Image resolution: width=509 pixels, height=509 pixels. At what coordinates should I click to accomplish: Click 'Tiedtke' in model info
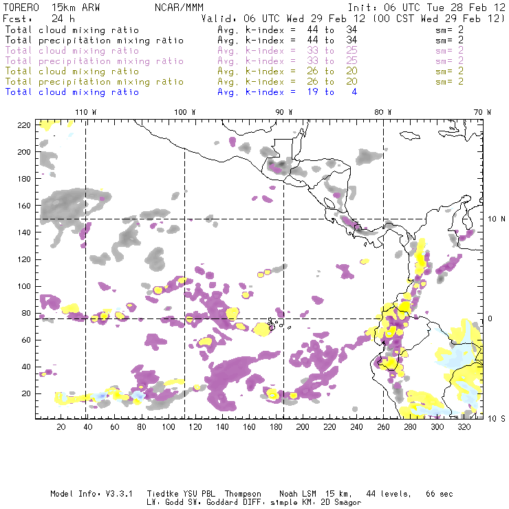click(x=162, y=494)
